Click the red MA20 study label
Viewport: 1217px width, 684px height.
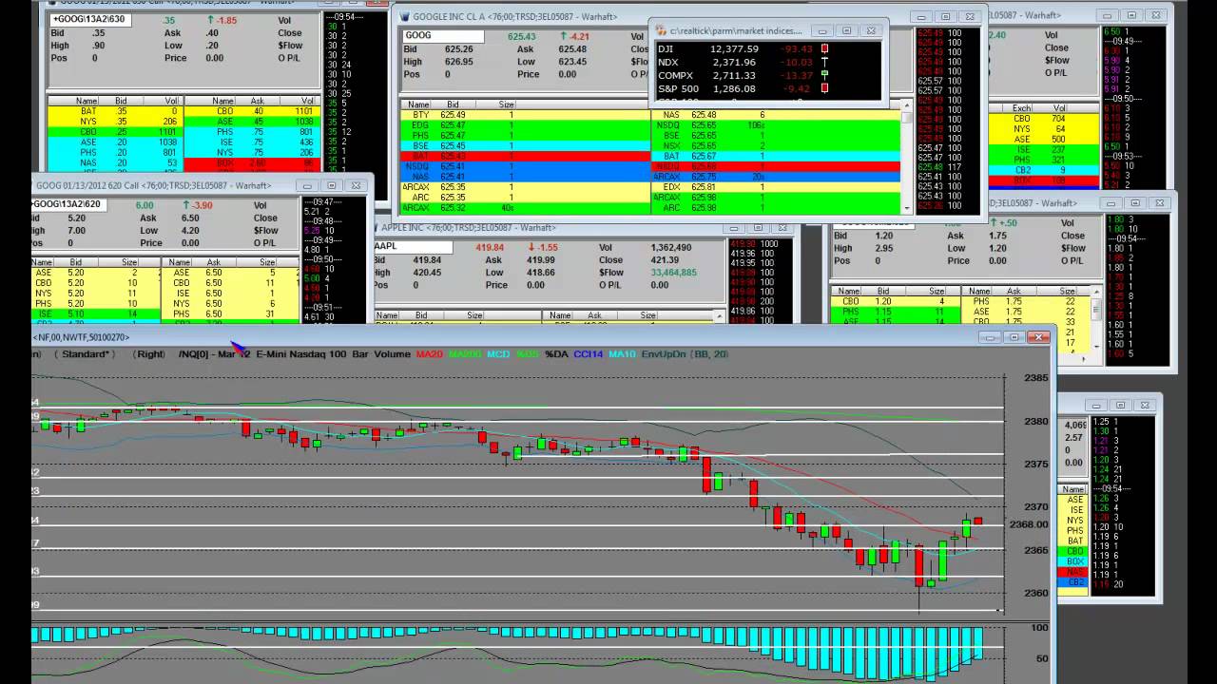pyautogui.click(x=429, y=354)
